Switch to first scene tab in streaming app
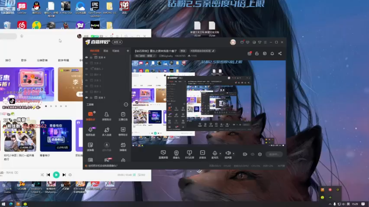The width and height of the screenshot is (369, 207). pyautogui.click(x=95, y=51)
